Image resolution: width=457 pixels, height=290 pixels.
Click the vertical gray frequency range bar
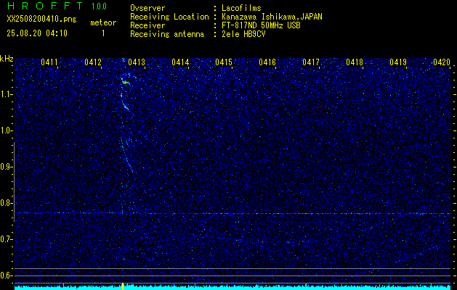pos(14,182)
